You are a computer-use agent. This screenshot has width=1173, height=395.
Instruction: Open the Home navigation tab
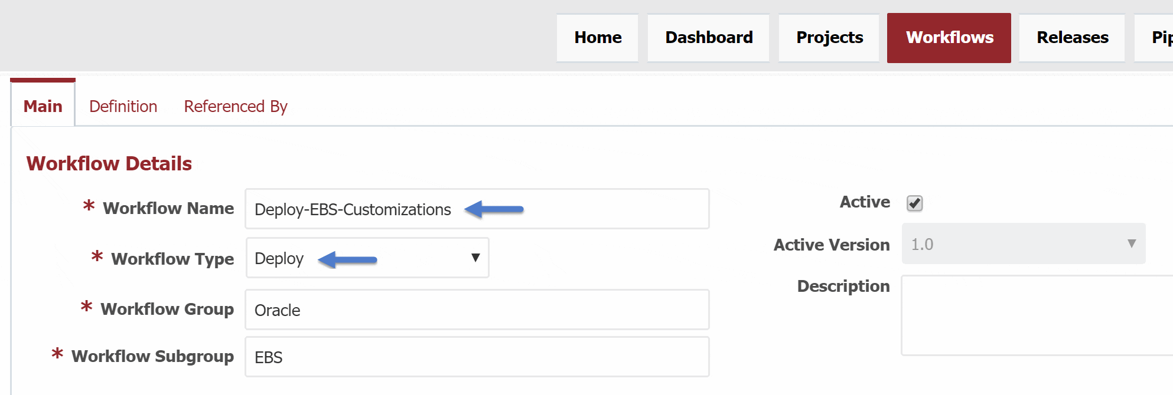(x=597, y=38)
